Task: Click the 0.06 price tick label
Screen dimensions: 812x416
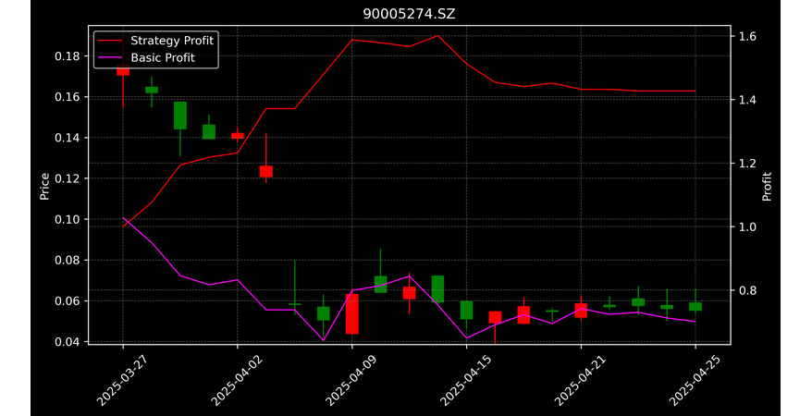Action: pos(68,301)
